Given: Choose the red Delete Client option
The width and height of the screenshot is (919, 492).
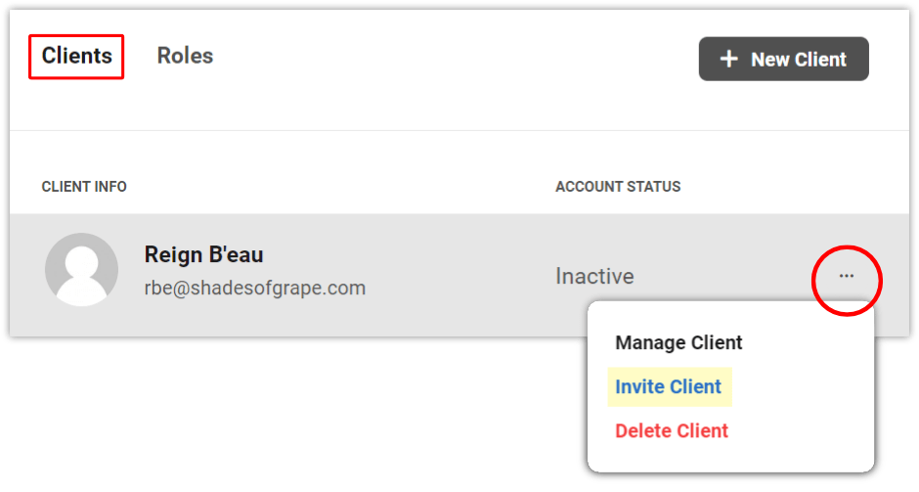Looking at the screenshot, I should (x=672, y=431).
